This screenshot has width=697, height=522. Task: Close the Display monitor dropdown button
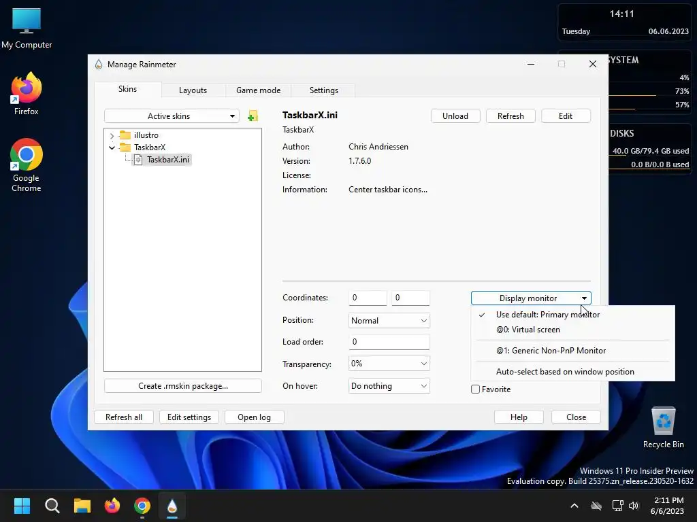tap(531, 298)
